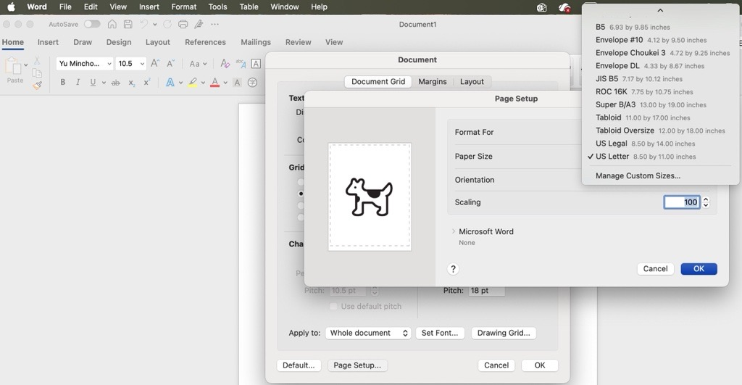
Task: Click the yellow Highlight color pen
Action: tap(193, 83)
